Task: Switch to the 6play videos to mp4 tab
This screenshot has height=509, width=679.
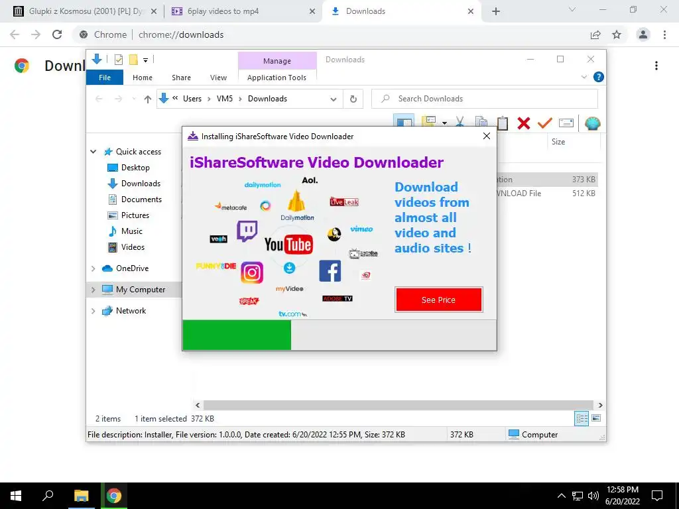Action: click(243, 11)
